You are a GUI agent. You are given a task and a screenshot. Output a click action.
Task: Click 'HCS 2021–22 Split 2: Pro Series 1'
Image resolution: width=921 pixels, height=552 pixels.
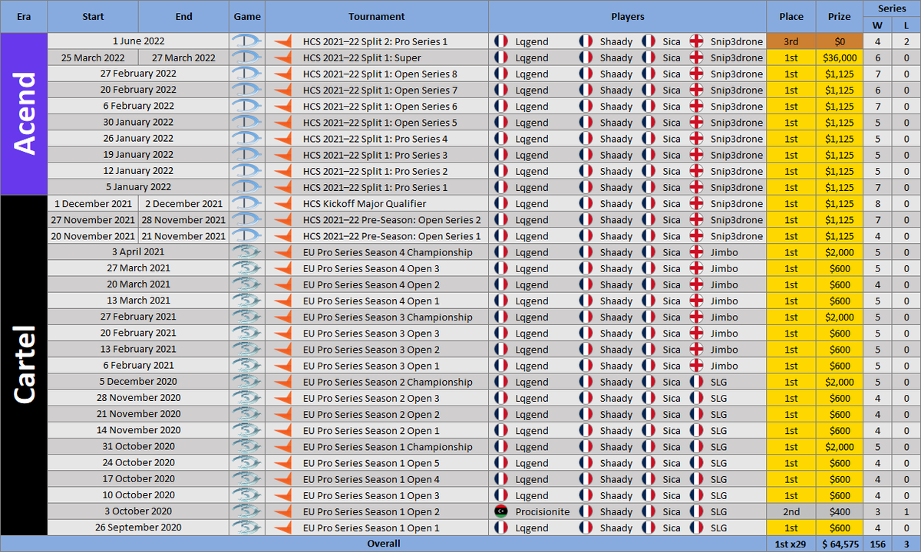coord(375,41)
